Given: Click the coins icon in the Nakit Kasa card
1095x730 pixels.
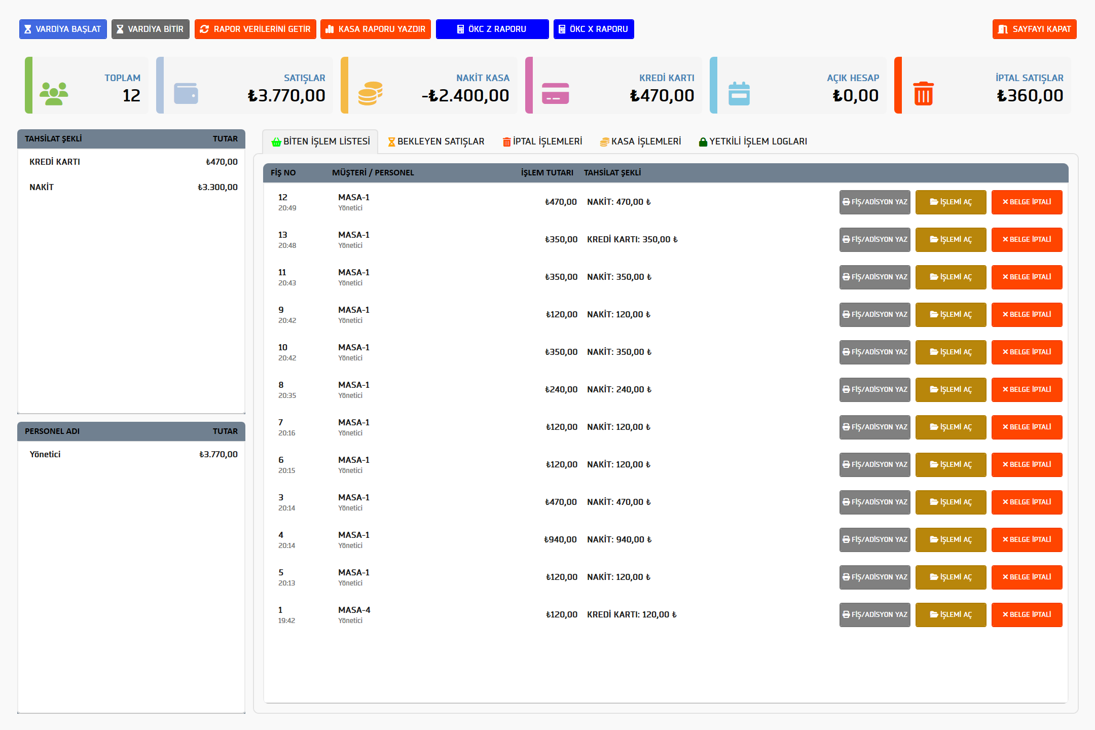Looking at the screenshot, I should 370,94.
